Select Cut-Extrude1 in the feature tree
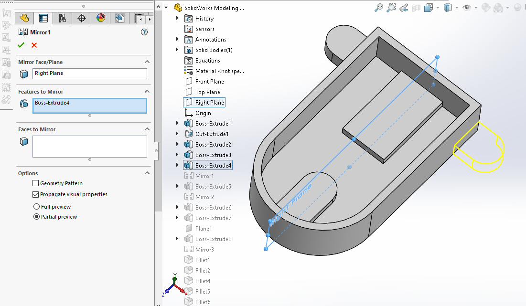The height and width of the screenshot is (306, 526). coord(212,134)
